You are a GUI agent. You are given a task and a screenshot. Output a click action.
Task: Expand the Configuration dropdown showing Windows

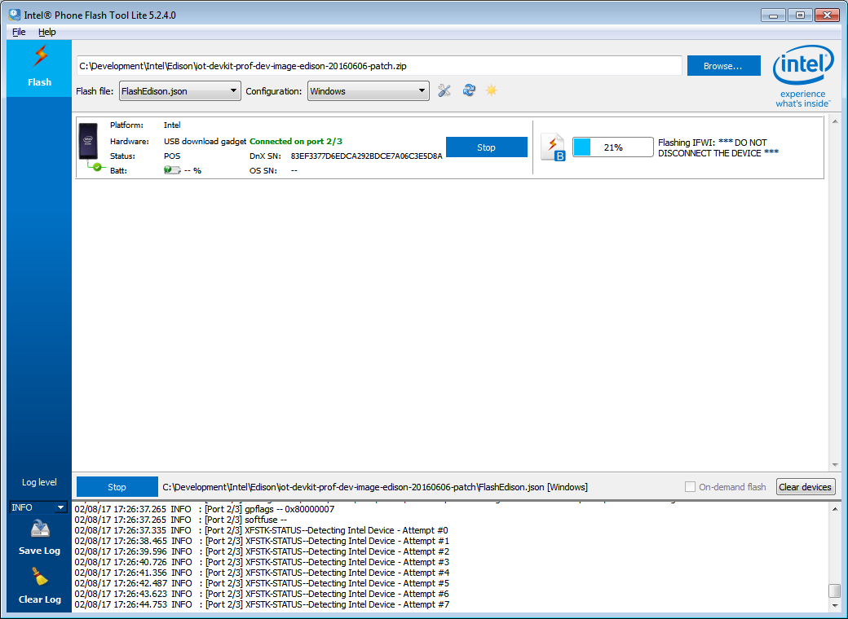[x=369, y=91]
